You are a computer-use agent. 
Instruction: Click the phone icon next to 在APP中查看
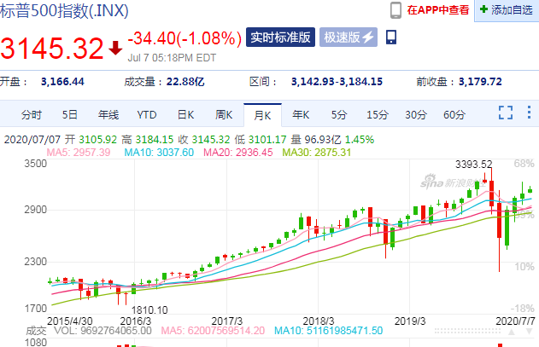click(x=395, y=10)
